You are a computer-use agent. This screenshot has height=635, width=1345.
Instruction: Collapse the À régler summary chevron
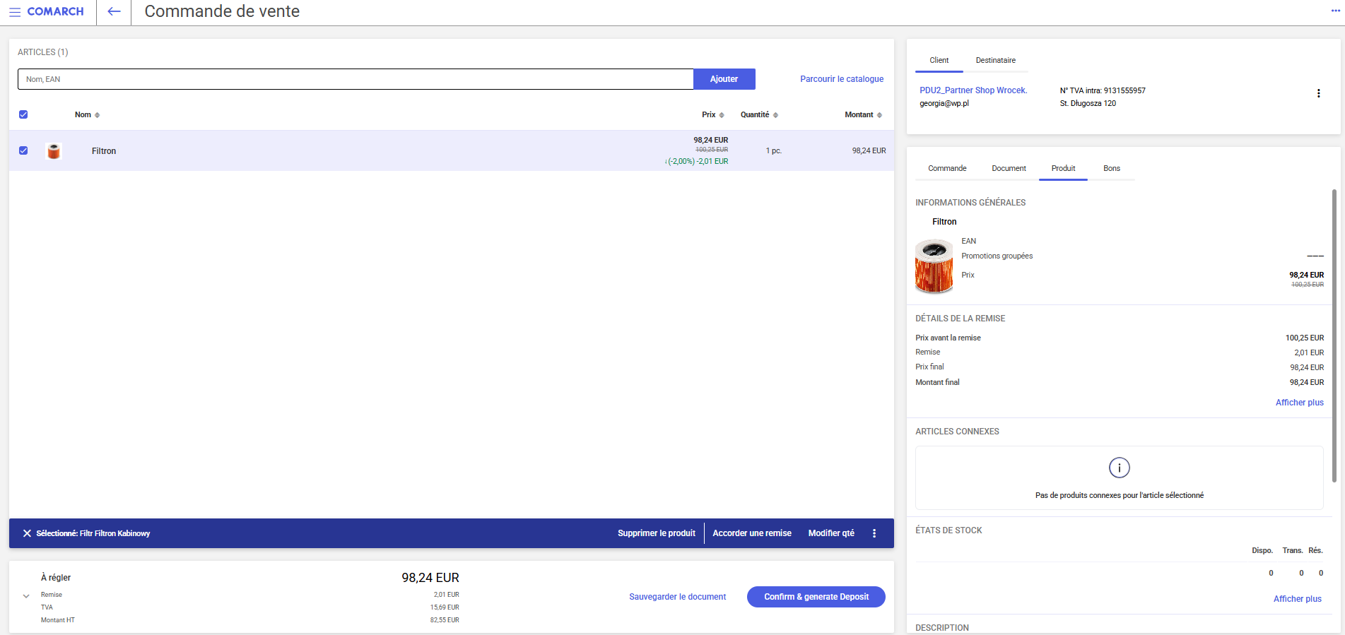tap(26, 596)
